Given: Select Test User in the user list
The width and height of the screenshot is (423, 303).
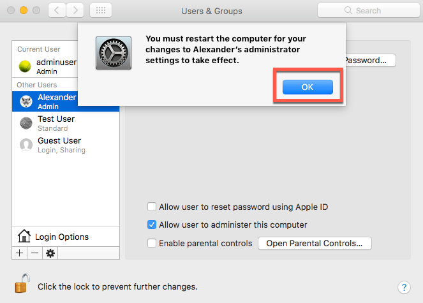Looking at the screenshot, I should (x=56, y=123).
